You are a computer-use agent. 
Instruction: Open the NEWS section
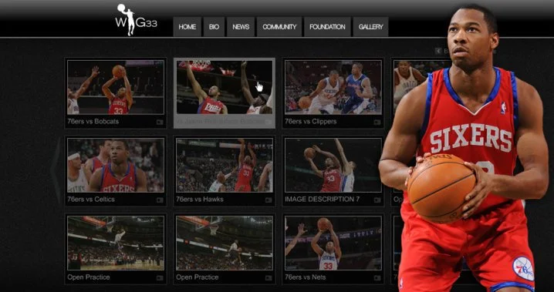[241, 27]
